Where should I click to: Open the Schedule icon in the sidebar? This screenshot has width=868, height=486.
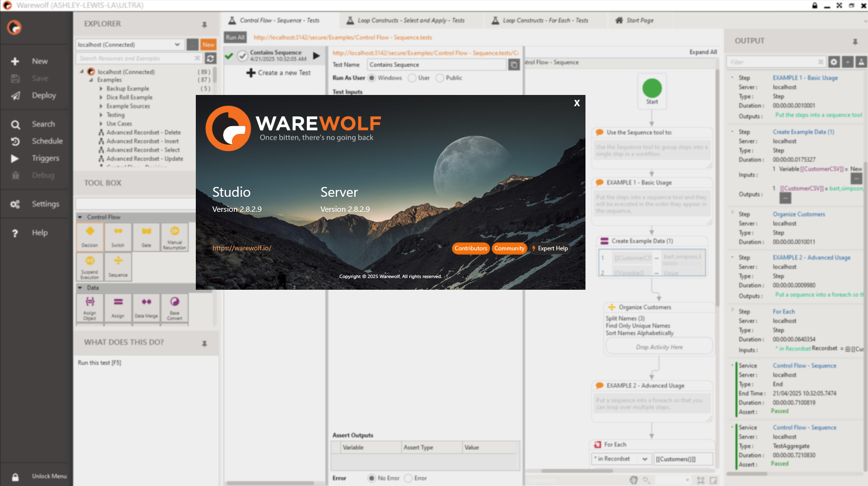click(16, 141)
